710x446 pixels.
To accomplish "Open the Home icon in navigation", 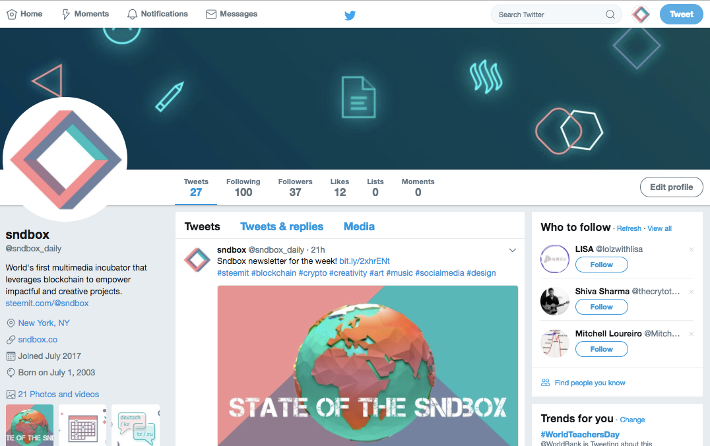I will click(12, 15).
